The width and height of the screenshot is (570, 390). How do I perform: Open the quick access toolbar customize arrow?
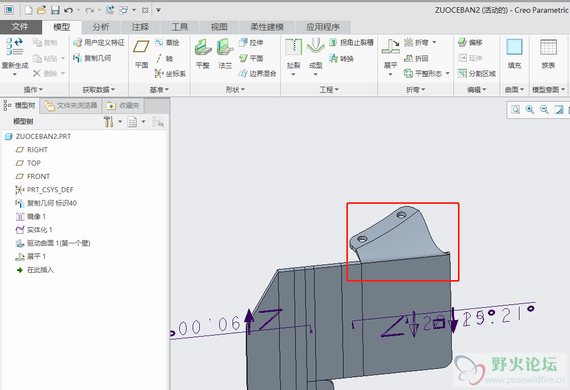click(x=159, y=10)
